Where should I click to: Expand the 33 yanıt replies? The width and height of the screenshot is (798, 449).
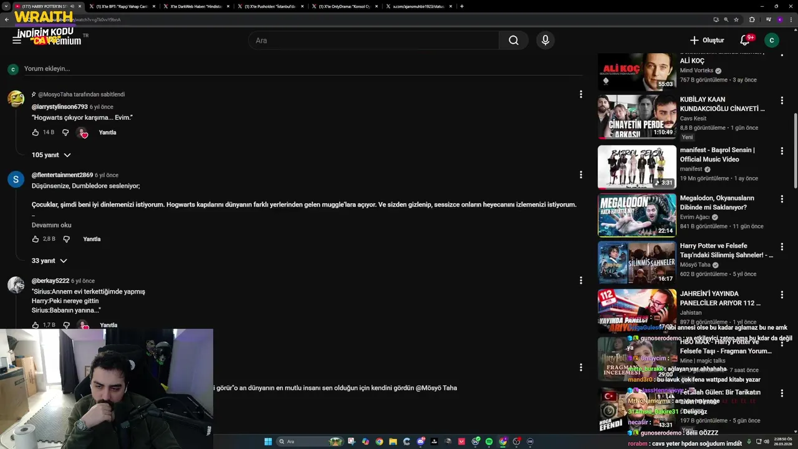click(x=49, y=261)
